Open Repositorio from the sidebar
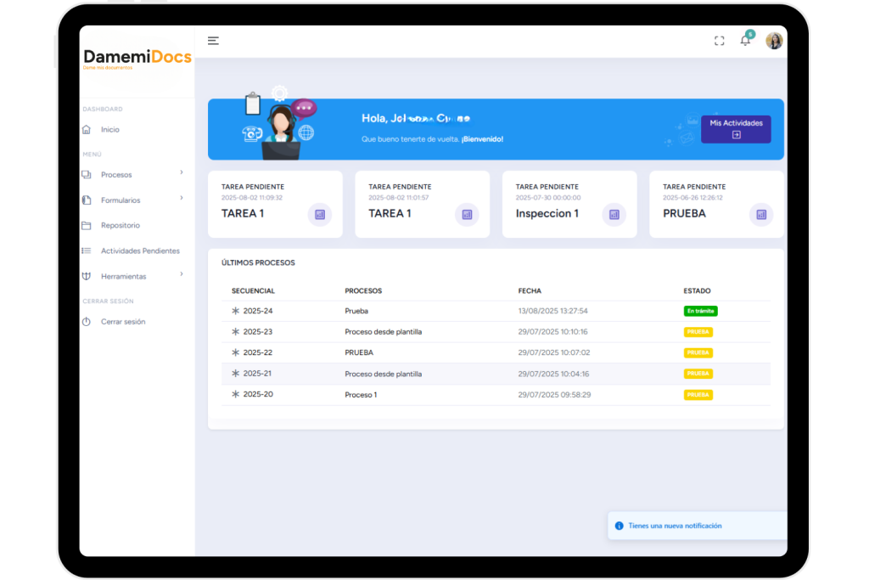869x580 pixels. click(120, 226)
